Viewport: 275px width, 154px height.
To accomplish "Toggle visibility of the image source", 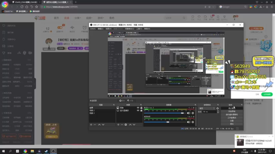I will coord(138,108).
